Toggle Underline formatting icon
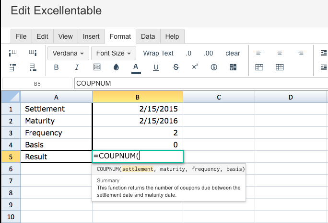This screenshot has height=223, width=328. tap(156, 67)
